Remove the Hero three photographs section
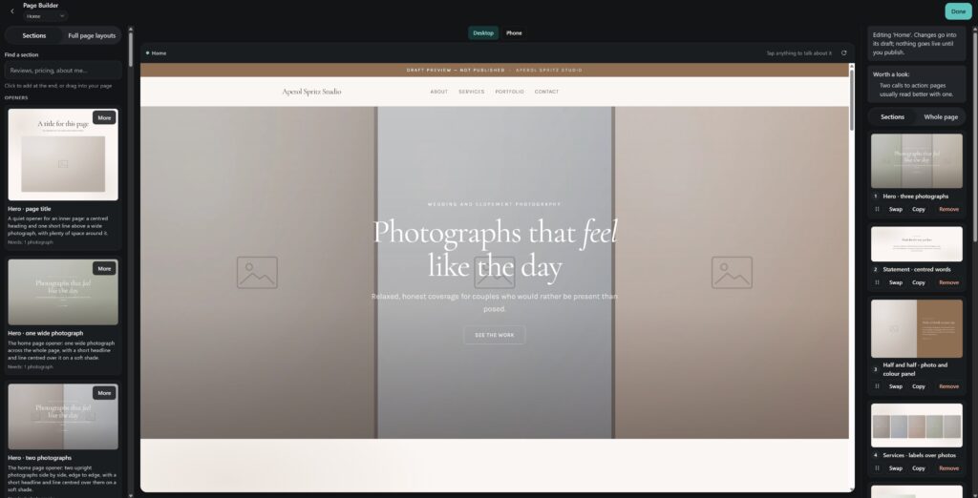Image resolution: width=978 pixels, height=498 pixels. pyautogui.click(x=948, y=210)
